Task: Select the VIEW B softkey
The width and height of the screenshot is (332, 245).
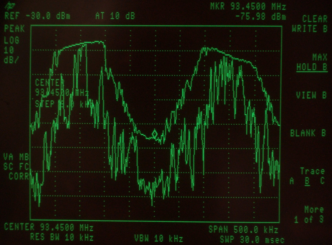Action: (x=311, y=95)
